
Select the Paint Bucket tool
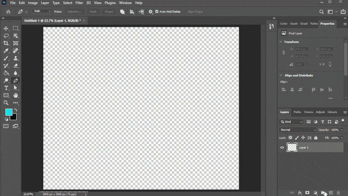point(6,73)
